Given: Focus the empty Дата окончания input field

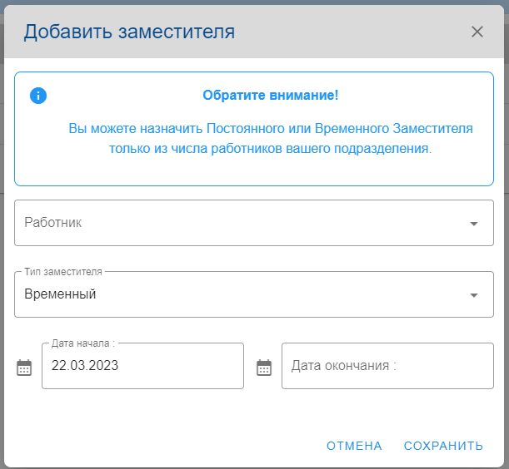Looking at the screenshot, I should coord(387,366).
